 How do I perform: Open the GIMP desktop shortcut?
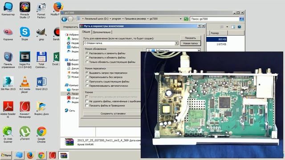point(41,34)
